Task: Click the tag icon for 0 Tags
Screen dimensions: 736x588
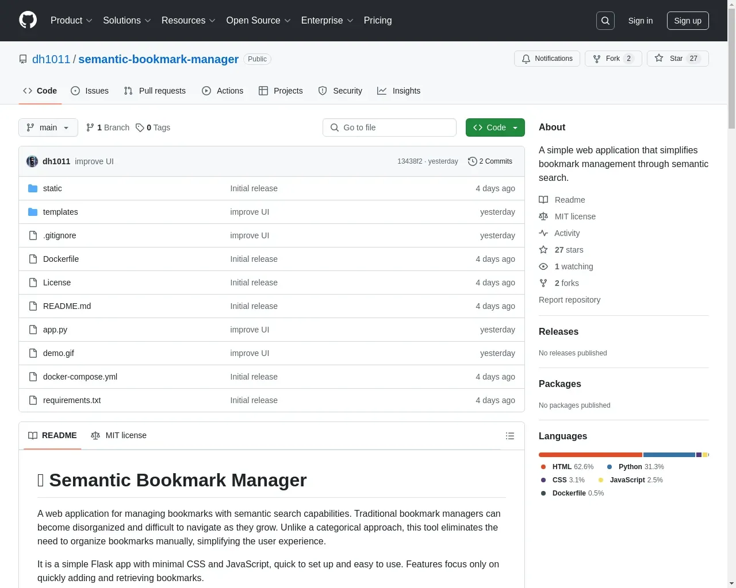Action: pyautogui.click(x=140, y=127)
